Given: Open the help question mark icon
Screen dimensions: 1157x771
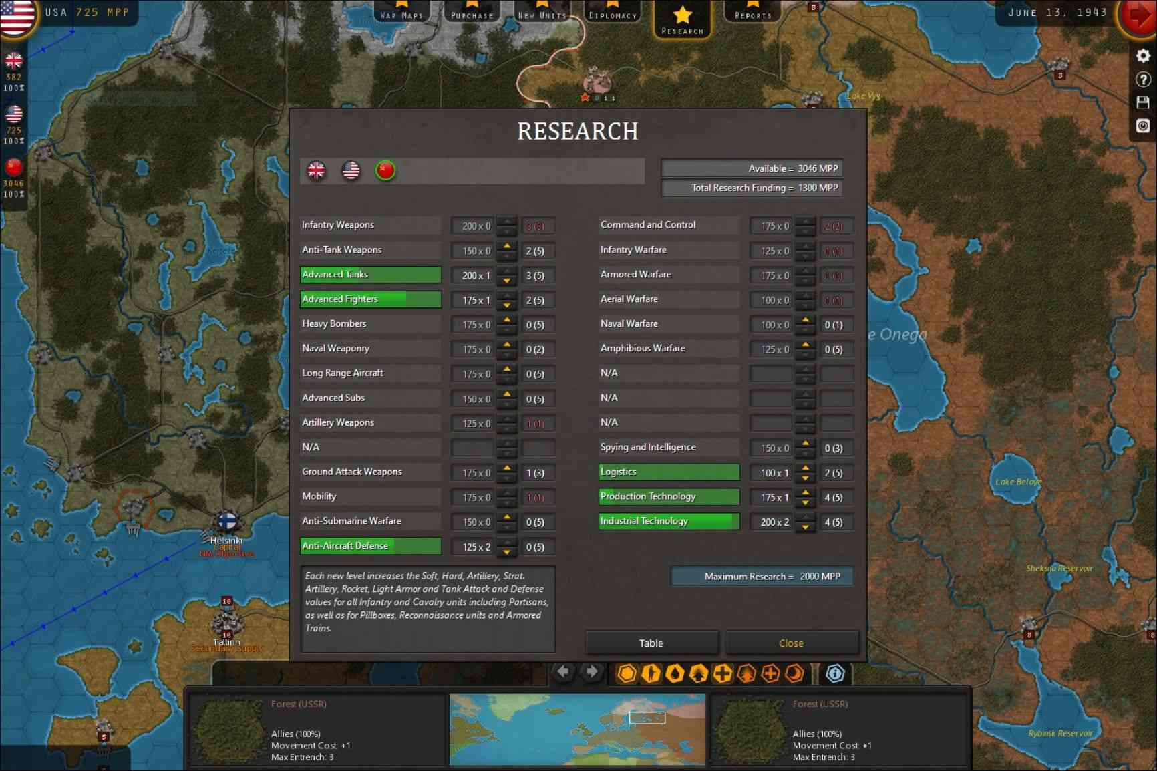Looking at the screenshot, I should (x=1143, y=80).
